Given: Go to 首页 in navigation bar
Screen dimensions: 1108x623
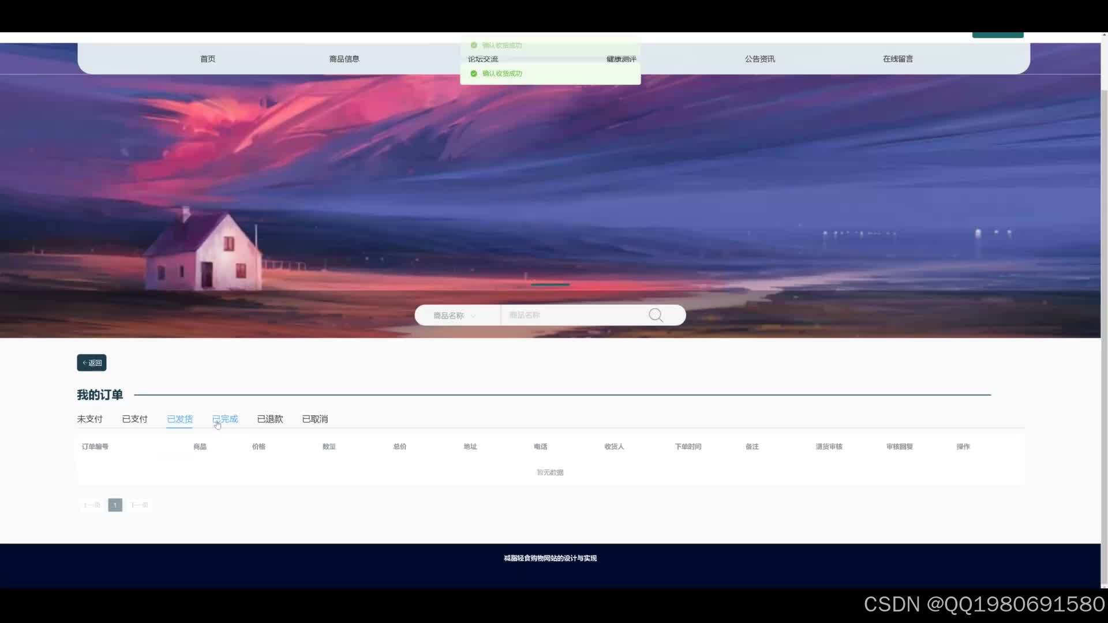Looking at the screenshot, I should pos(208,59).
